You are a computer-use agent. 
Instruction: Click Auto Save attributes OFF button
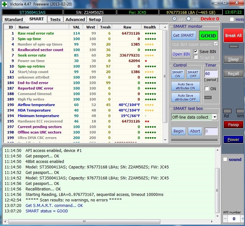click(185, 97)
